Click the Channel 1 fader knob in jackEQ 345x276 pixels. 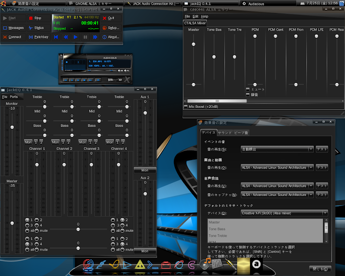[x=37, y=165]
